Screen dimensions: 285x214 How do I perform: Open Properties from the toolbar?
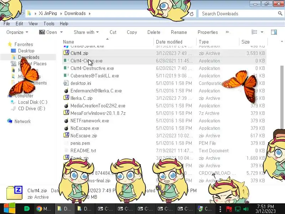coord(208,32)
